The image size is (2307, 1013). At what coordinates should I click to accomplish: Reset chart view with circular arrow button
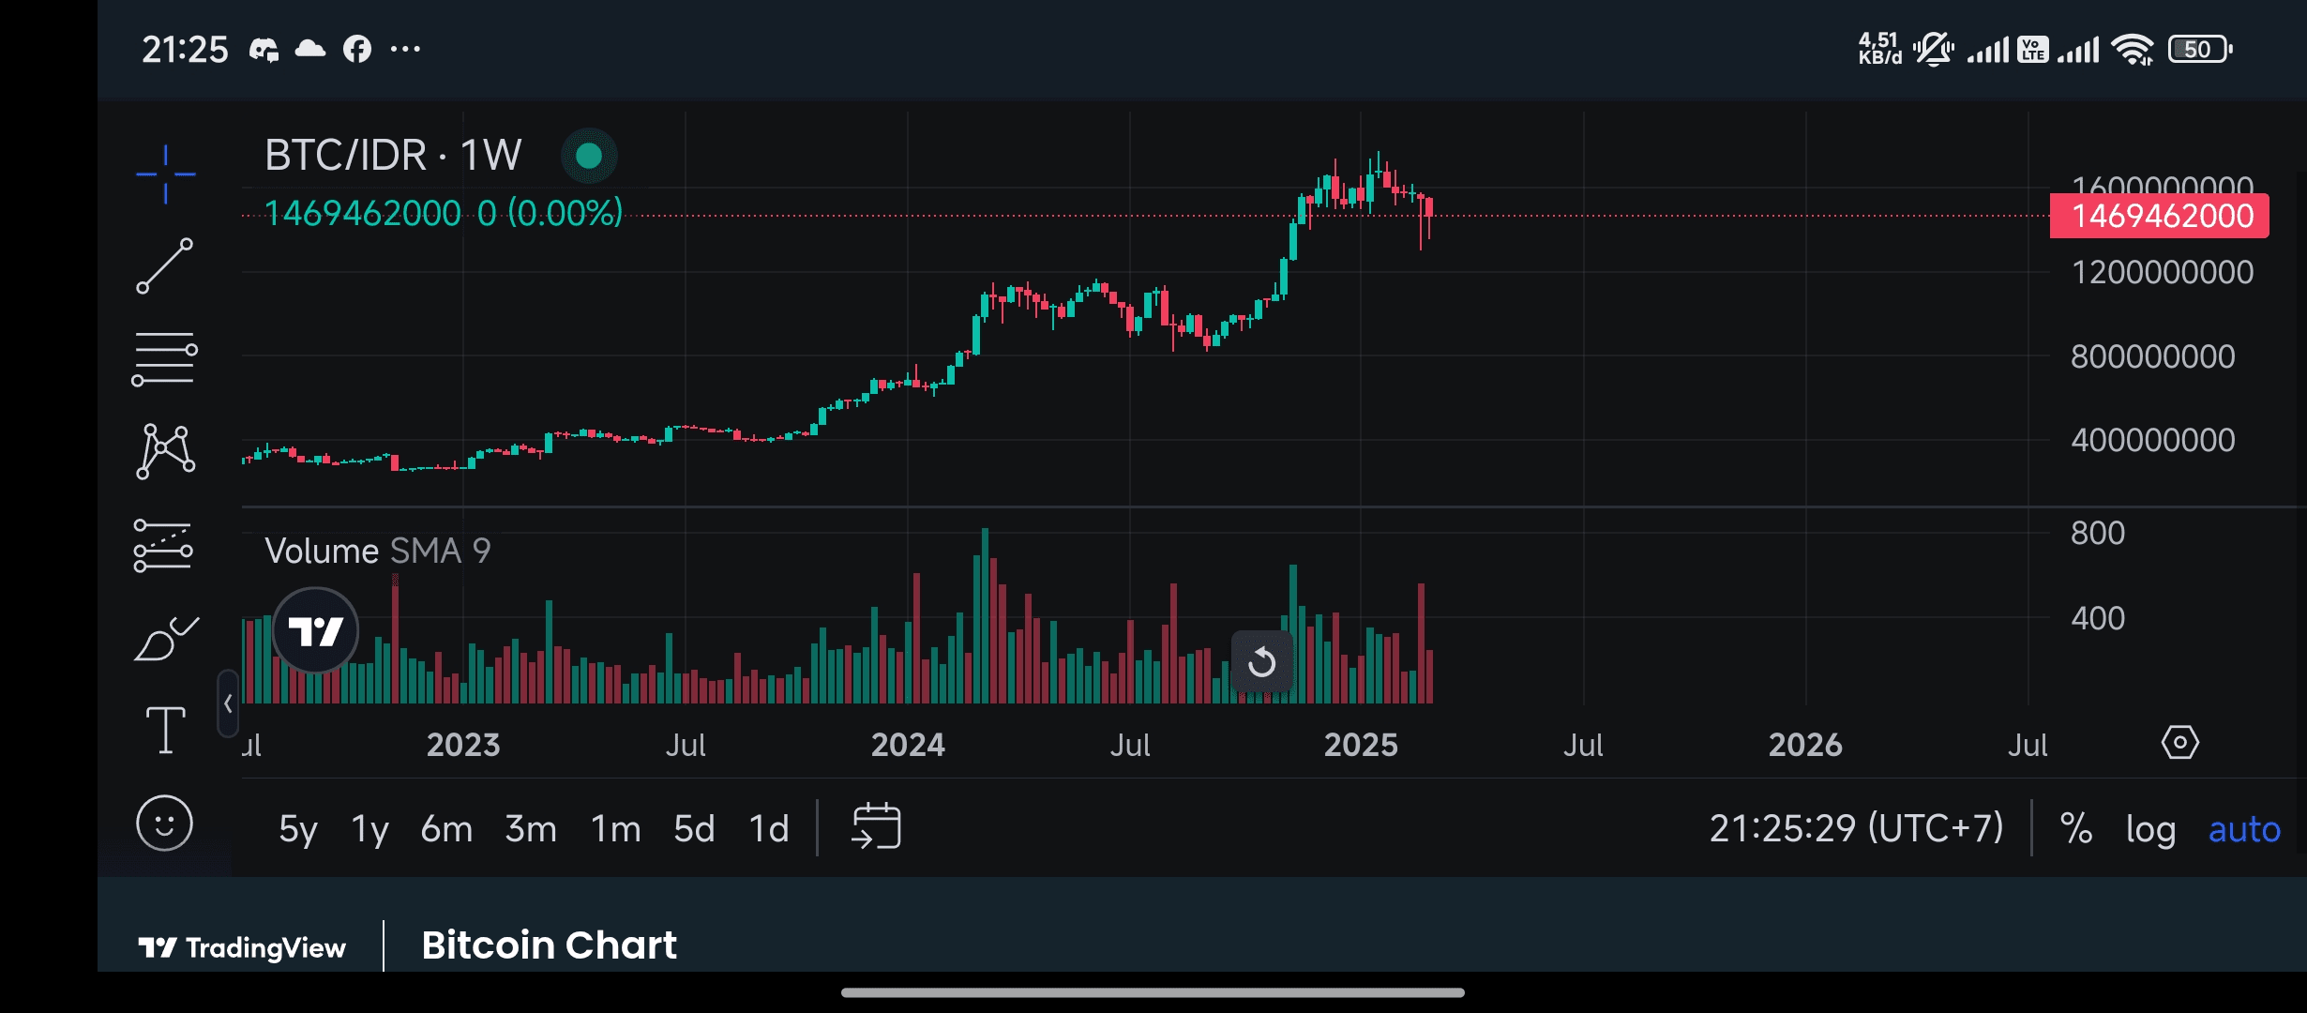tap(1261, 662)
